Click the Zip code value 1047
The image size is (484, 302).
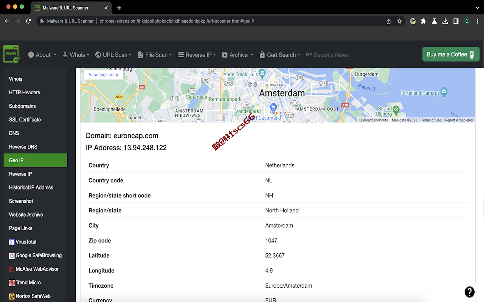[271, 240]
